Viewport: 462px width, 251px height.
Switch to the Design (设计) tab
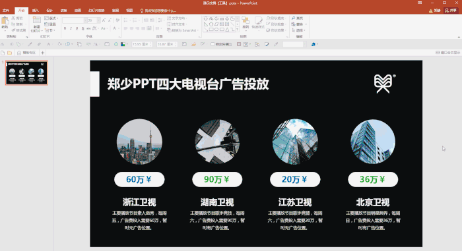point(49,11)
